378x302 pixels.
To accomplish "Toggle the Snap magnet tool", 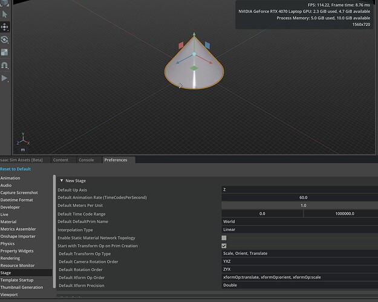I will click(x=5, y=65).
